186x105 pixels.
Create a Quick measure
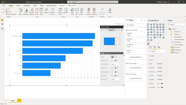[94, 11]
